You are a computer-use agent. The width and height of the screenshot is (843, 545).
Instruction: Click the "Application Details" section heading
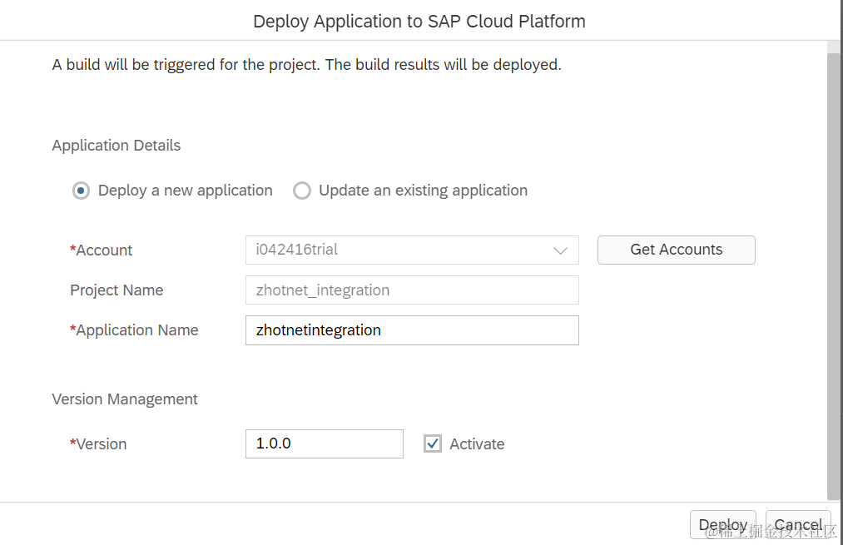coord(117,146)
